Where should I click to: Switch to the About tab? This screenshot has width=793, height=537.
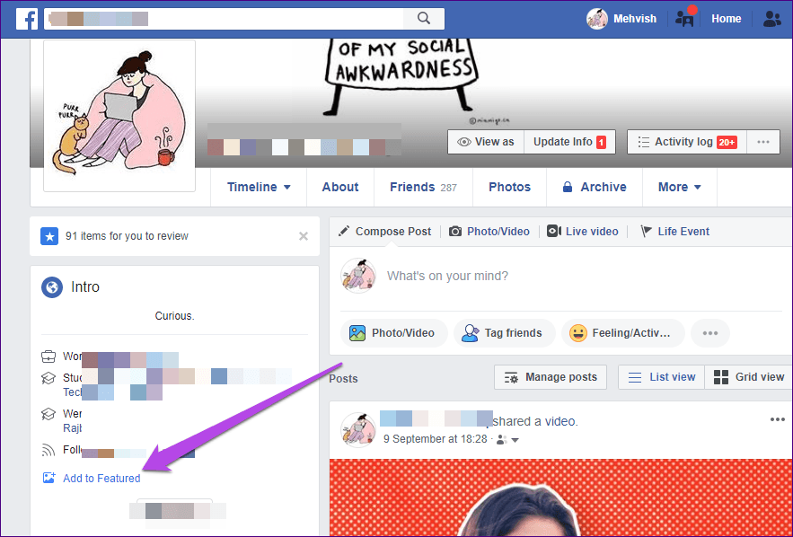point(340,187)
